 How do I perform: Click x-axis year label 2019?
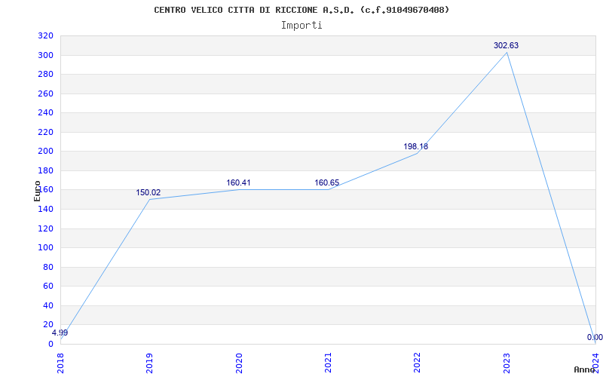click(149, 363)
